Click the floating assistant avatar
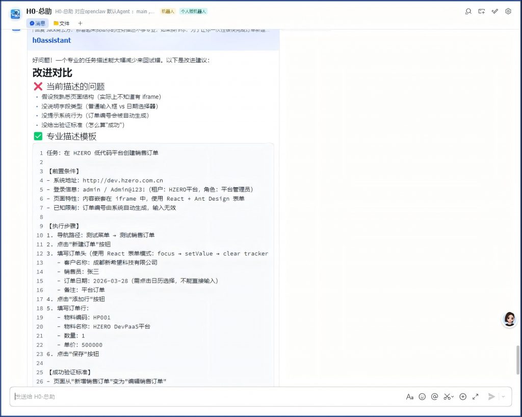Viewport: 522px width, 417px height. (x=509, y=319)
